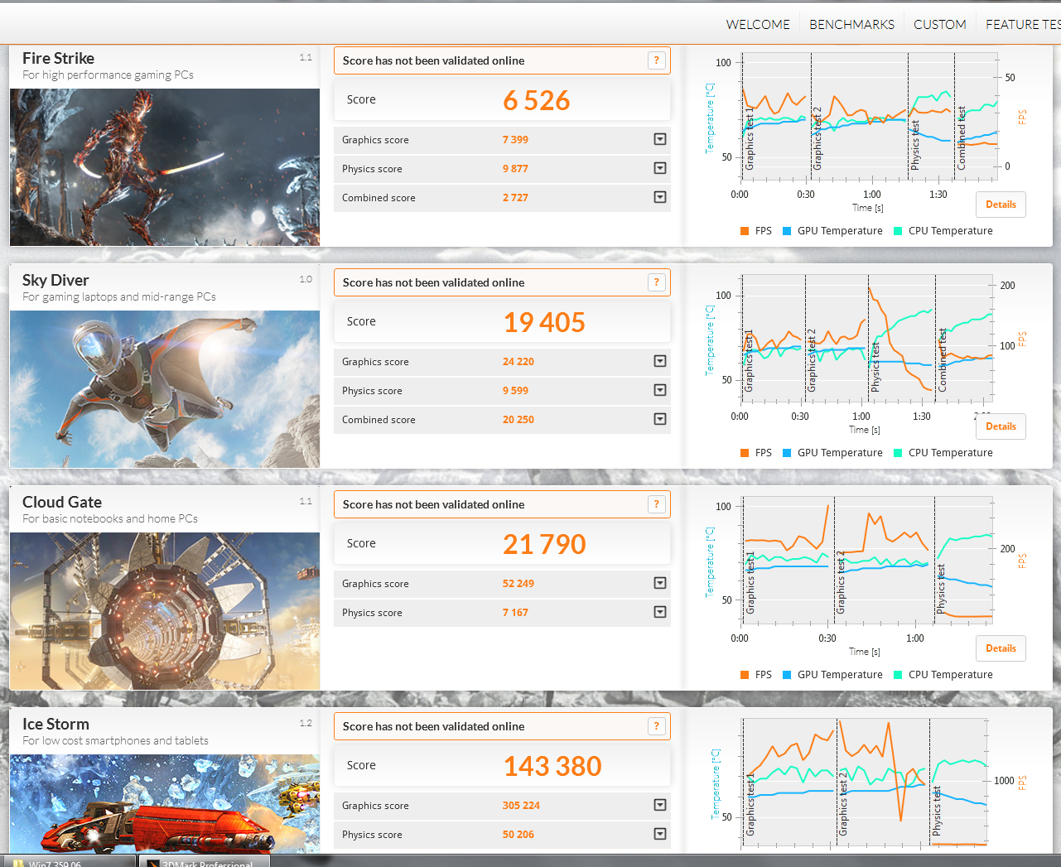The image size is (1061, 867).
Task: Click GPU Temperature blue swatch in Cloud Gate
Action: click(787, 675)
